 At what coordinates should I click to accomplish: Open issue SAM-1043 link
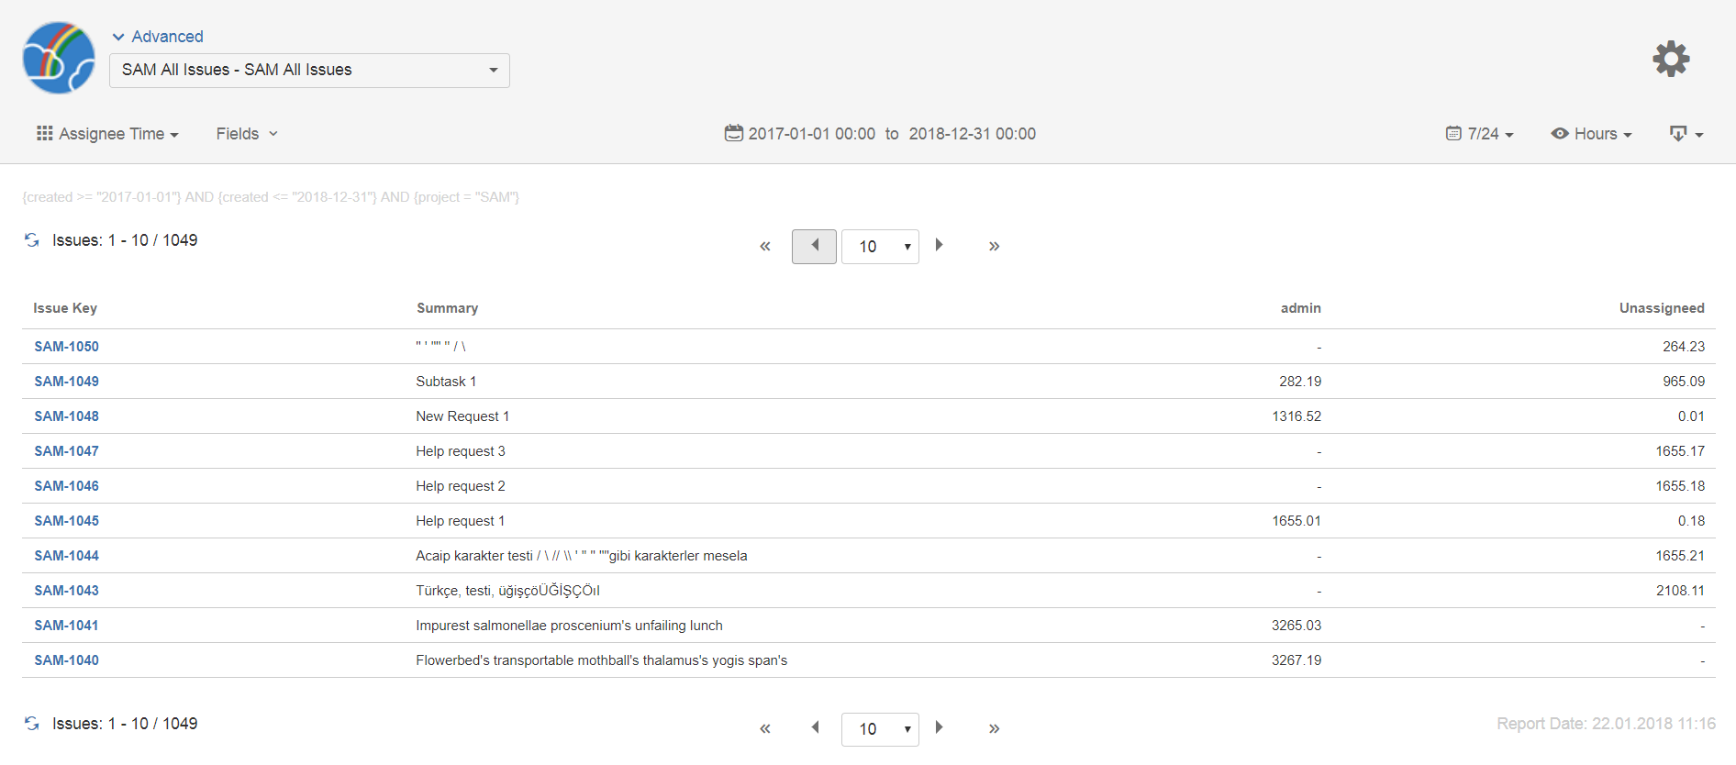pyautogui.click(x=67, y=591)
